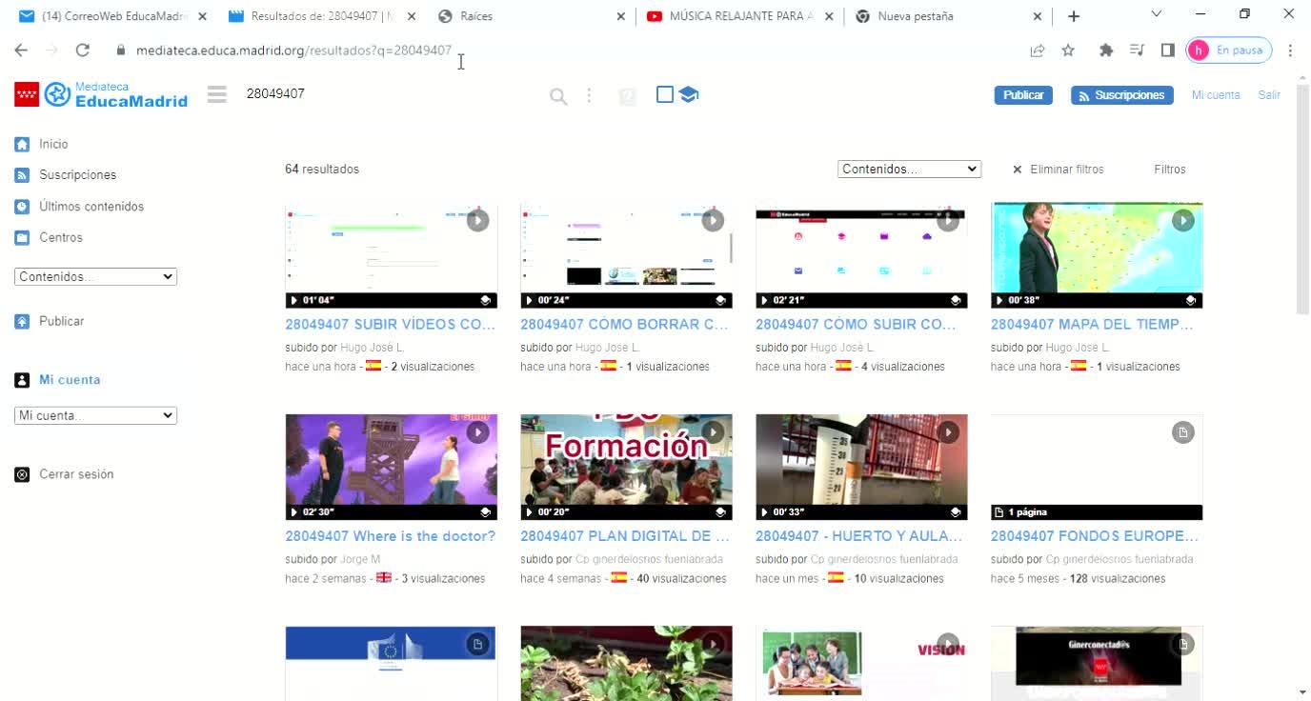Open the browser side panel icon
The image size is (1311, 701).
[x=1167, y=50]
